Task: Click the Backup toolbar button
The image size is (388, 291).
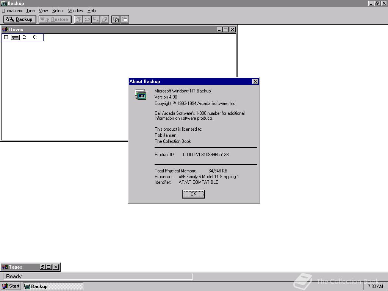Action: click(x=20, y=19)
